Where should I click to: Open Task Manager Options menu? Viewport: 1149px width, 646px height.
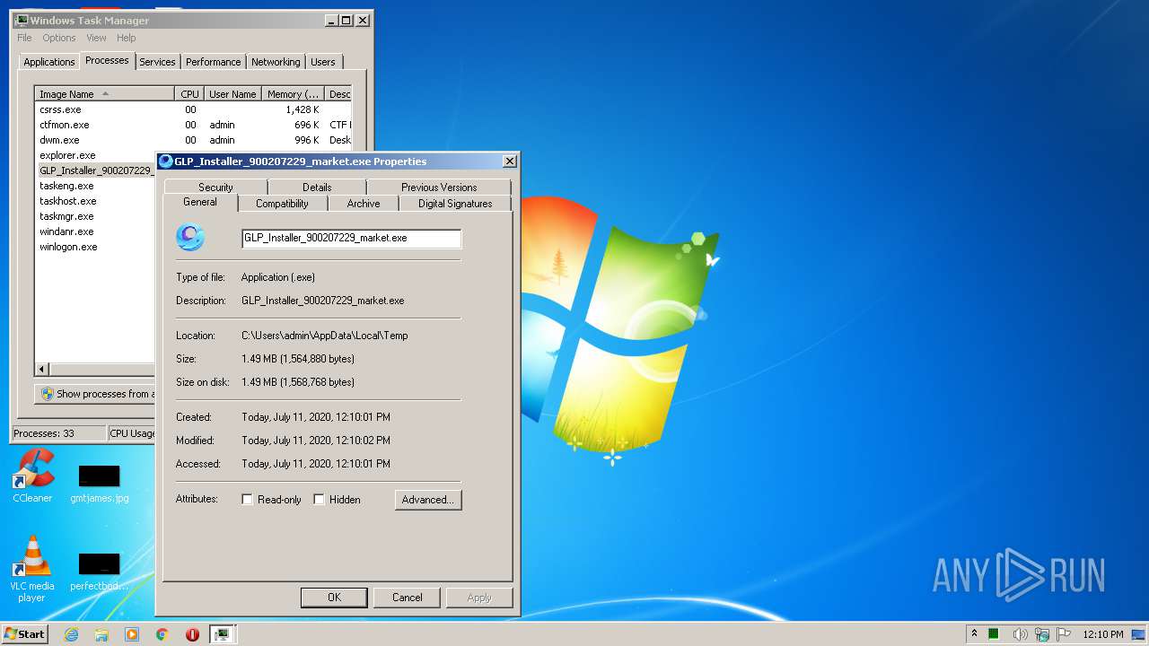tap(59, 38)
